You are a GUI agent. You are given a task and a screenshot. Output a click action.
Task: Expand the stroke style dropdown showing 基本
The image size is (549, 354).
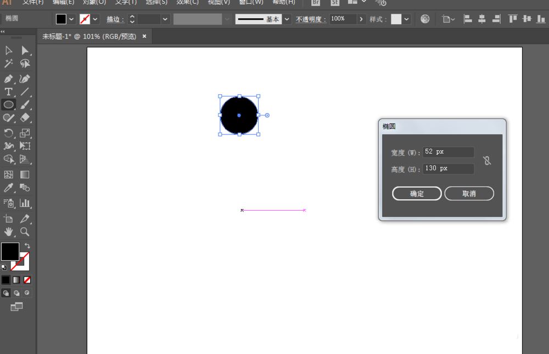coord(286,18)
